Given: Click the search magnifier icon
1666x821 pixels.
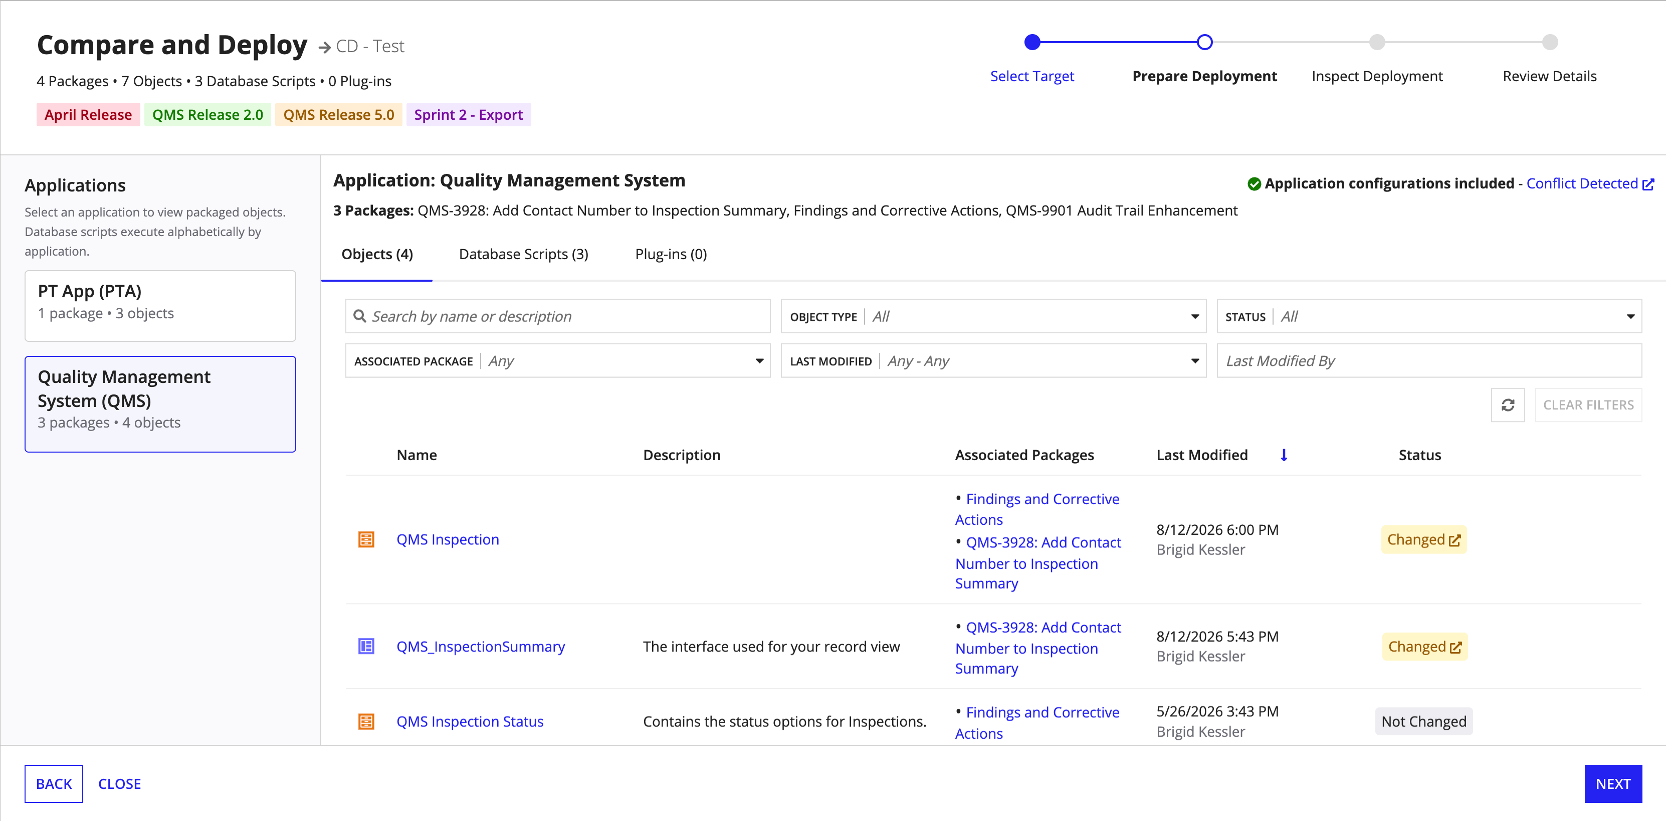Looking at the screenshot, I should [359, 316].
